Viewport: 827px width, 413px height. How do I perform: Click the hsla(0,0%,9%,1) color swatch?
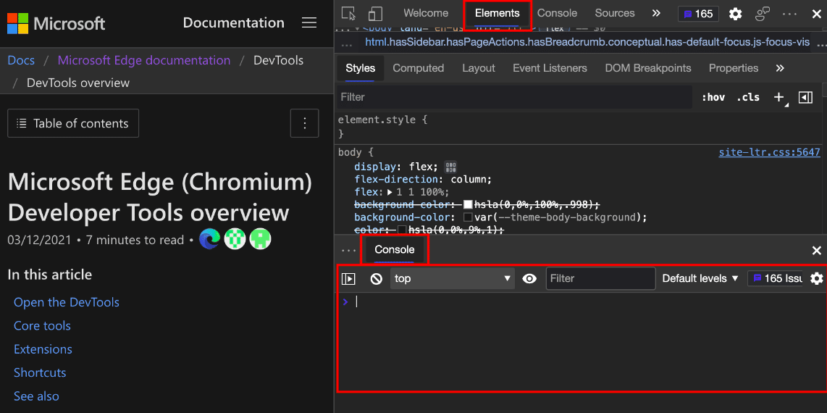(x=402, y=230)
